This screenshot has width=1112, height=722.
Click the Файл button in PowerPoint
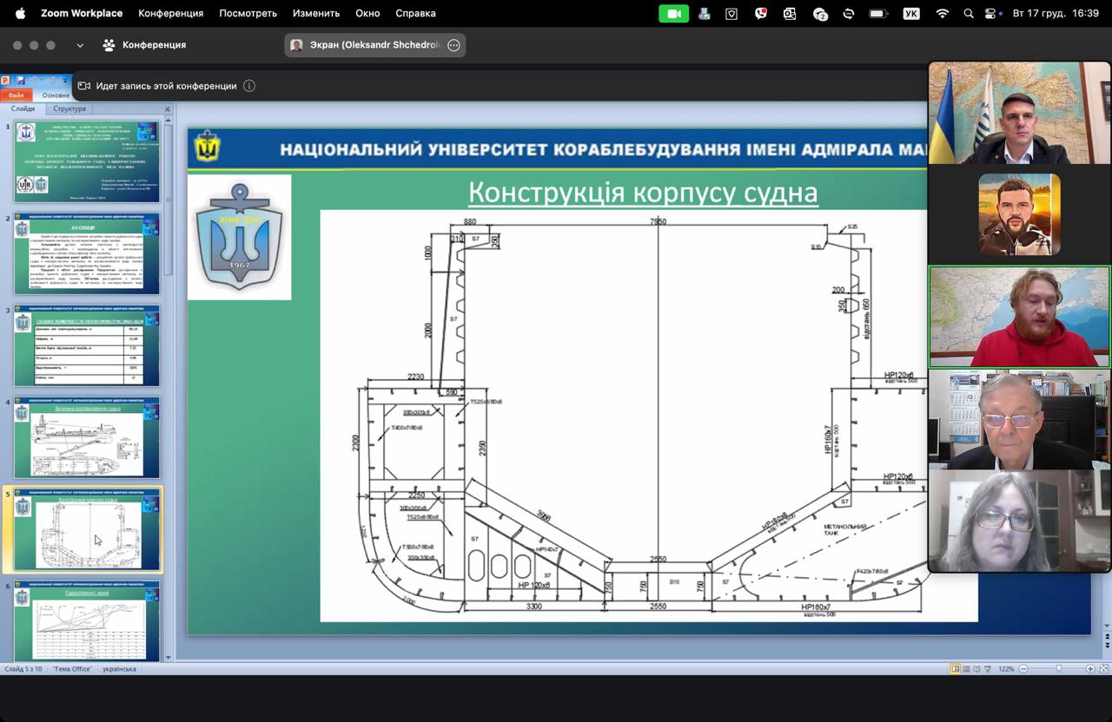coord(17,95)
